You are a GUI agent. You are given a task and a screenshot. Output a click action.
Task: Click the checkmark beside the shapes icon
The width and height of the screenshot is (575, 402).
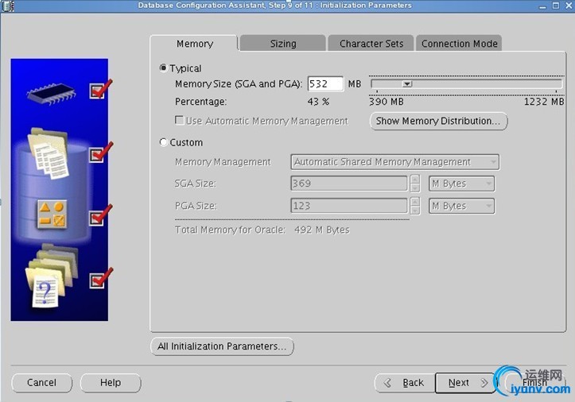[x=101, y=215]
